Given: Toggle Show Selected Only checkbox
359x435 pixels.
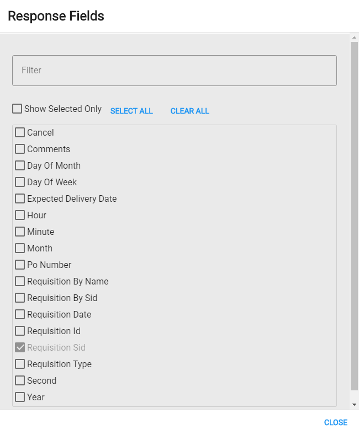Looking at the screenshot, I should click(x=17, y=109).
